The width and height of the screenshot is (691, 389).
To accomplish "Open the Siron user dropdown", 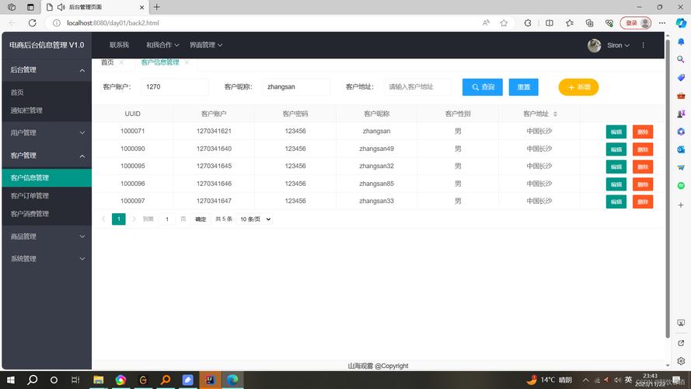I will pyautogui.click(x=618, y=45).
